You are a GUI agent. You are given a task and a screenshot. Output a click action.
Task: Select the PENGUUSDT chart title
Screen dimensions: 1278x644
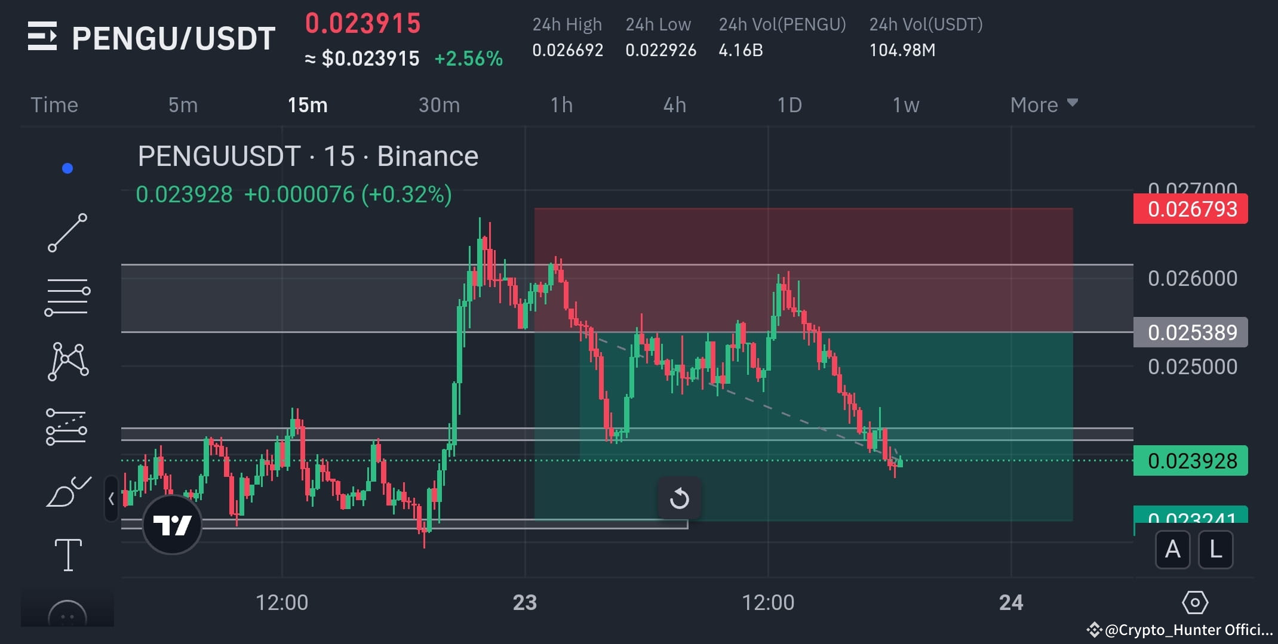(x=307, y=156)
